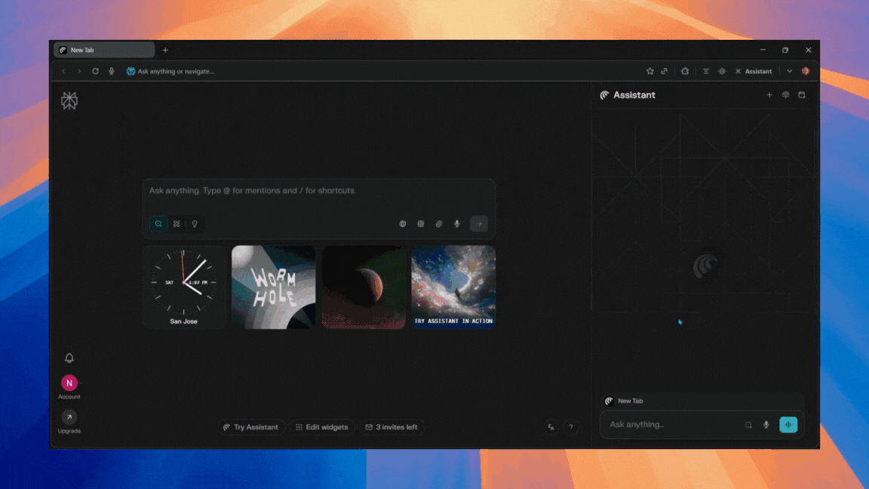Click the dictation microphone in the search box

pos(456,224)
